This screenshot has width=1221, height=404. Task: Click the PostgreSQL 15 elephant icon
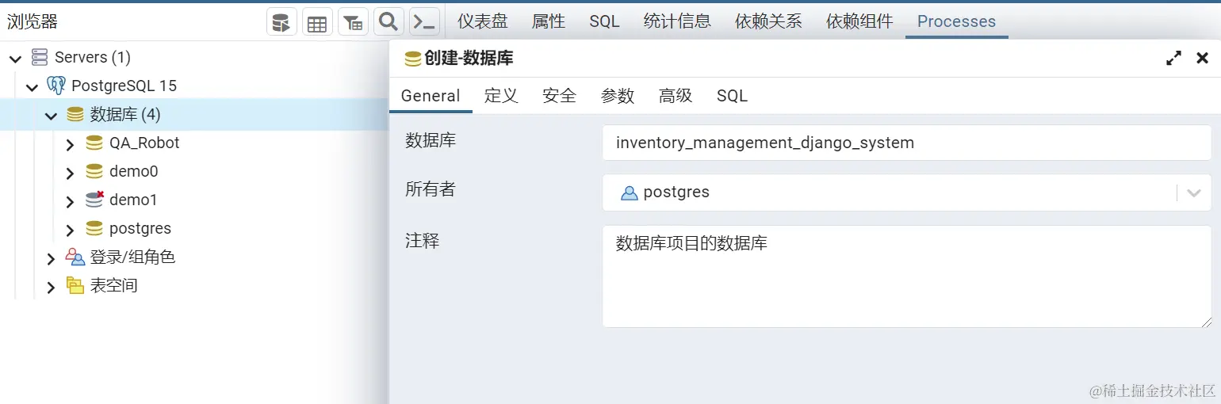click(56, 86)
